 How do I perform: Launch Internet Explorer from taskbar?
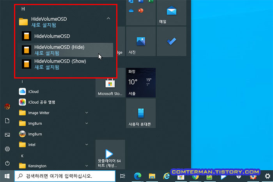(167, 176)
